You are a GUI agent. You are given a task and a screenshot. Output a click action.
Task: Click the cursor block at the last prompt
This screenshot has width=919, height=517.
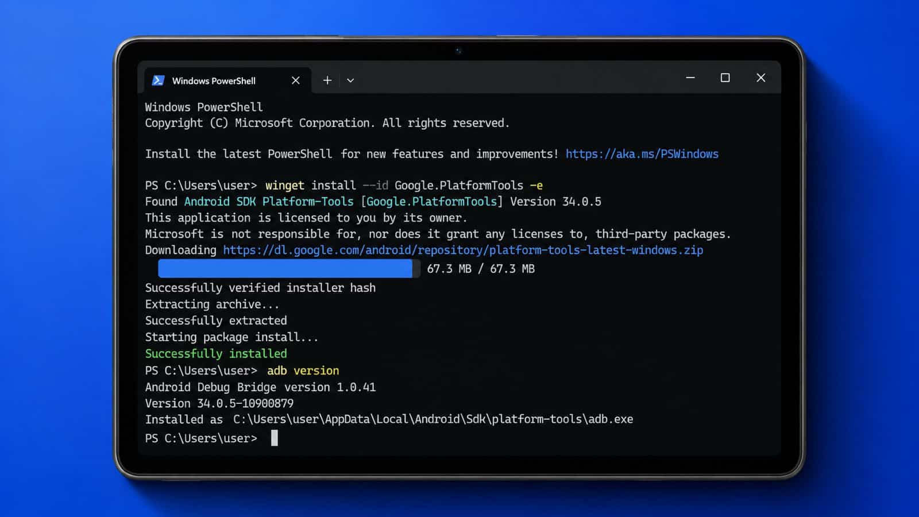[275, 438]
